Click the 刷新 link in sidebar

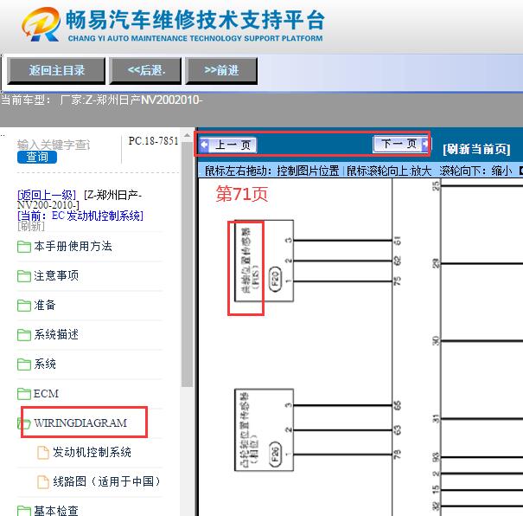pyautogui.click(x=30, y=227)
